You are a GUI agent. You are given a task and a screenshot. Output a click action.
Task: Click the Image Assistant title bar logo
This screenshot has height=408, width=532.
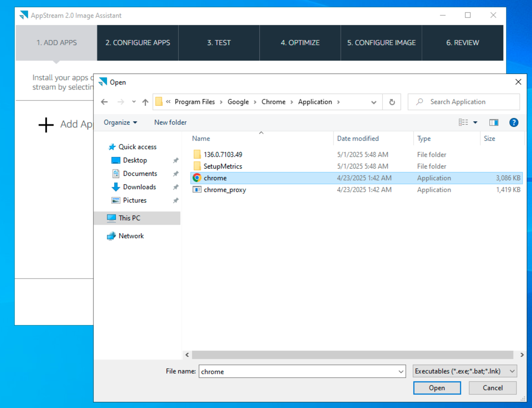point(23,16)
